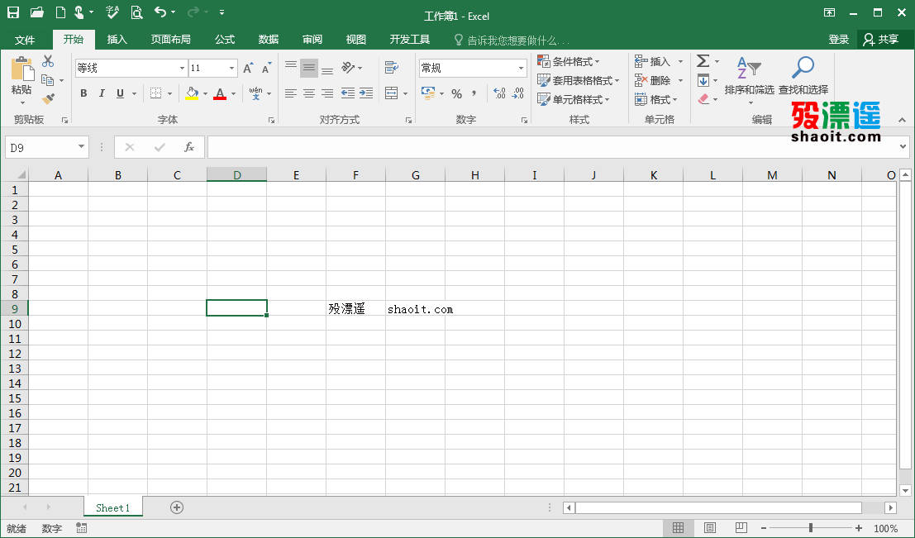This screenshot has width=915, height=538.
Task: Click the Find and Select magnifier icon
Action: coord(803,67)
